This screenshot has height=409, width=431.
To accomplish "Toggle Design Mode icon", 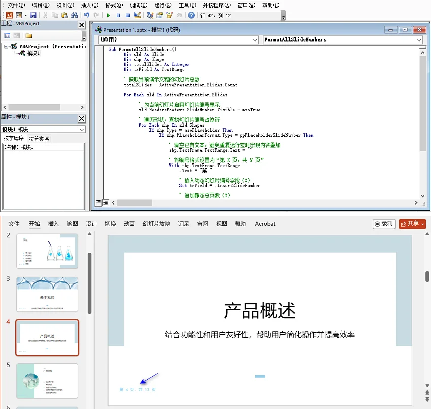I will click(137, 15).
